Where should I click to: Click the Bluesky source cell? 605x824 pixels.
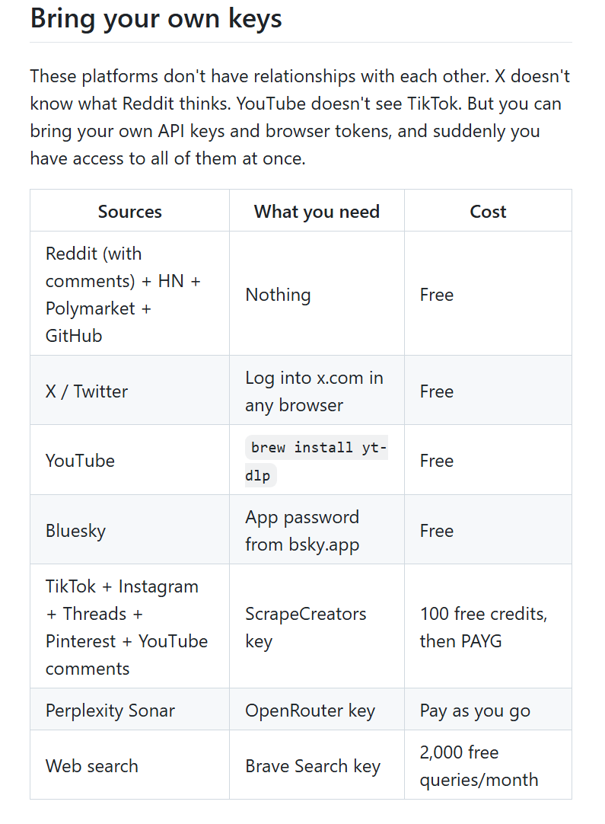[129, 530]
